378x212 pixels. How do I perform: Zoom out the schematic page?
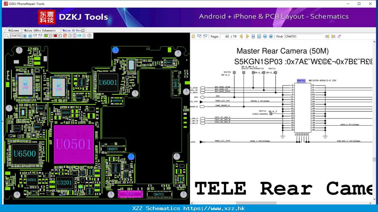point(265,36)
